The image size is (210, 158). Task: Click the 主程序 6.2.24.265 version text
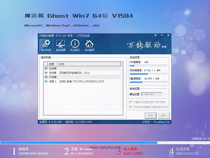(x=50, y=122)
